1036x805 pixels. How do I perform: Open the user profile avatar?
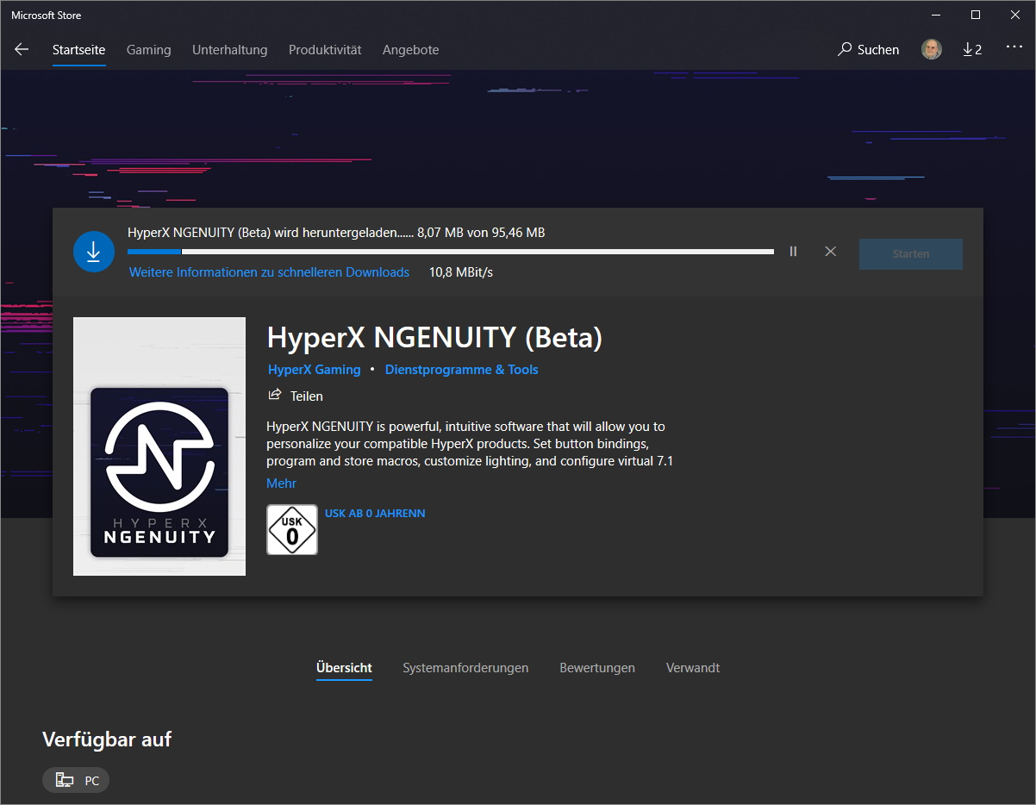pos(931,50)
